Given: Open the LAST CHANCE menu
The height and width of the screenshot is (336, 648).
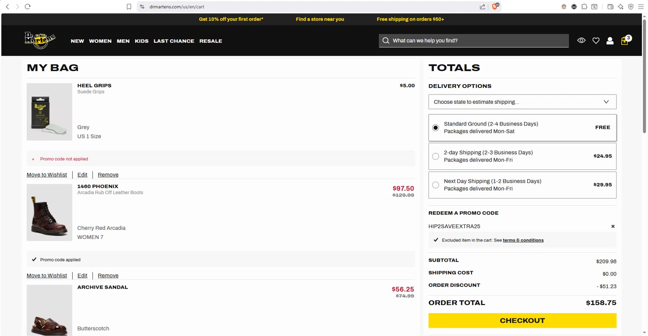Looking at the screenshot, I should point(174,41).
